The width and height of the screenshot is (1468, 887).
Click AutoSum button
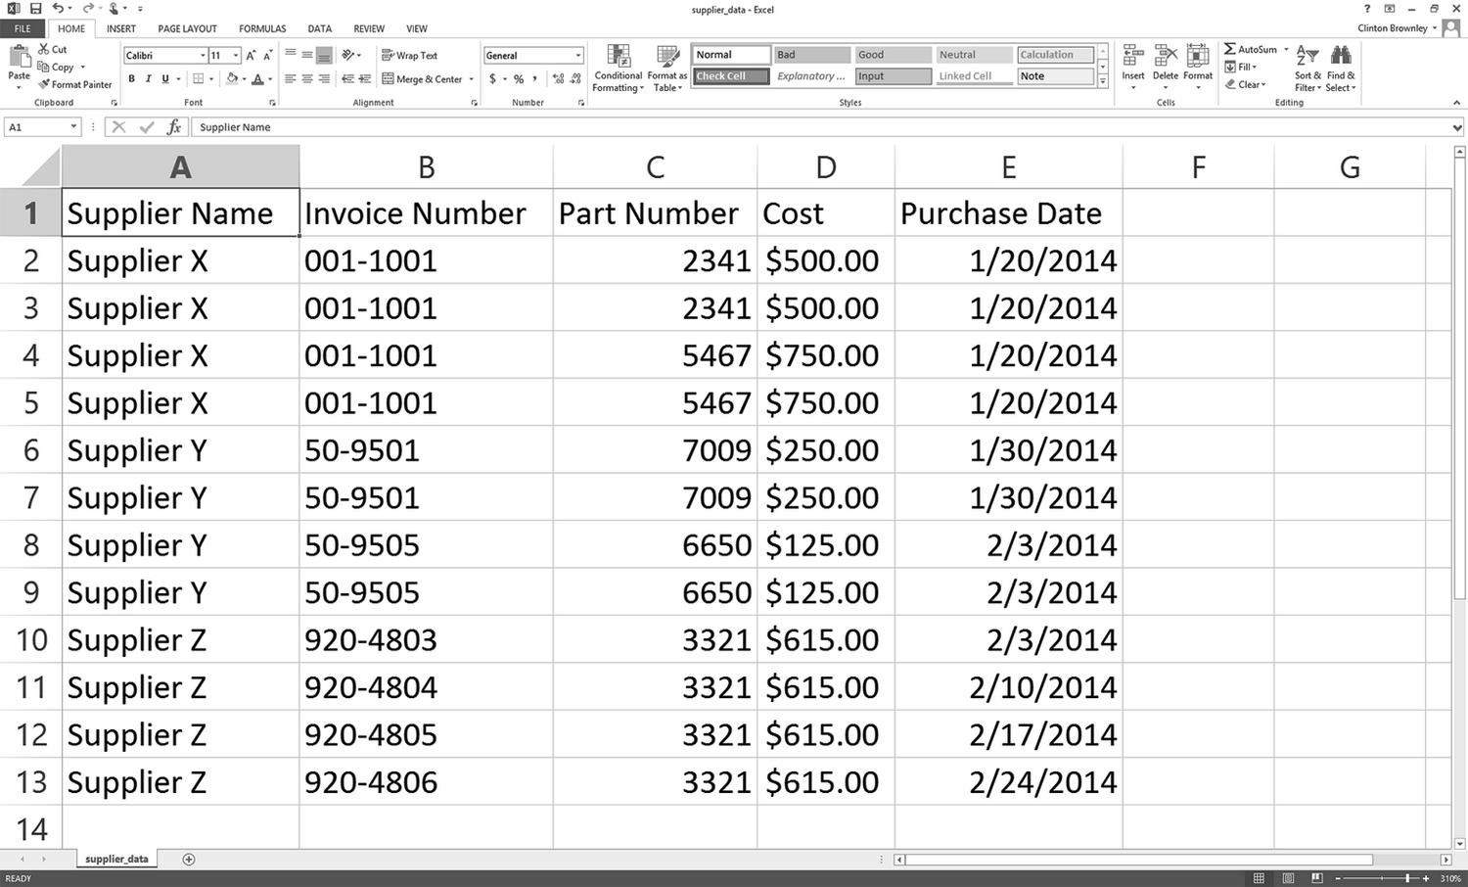pyautogui.click(x=1251, y=49)
